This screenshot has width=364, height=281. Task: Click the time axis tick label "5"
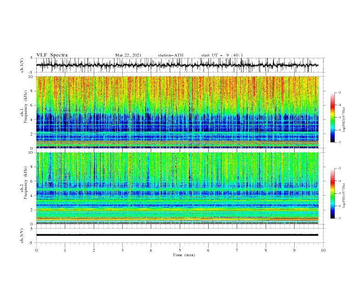(x=180, y=250)
